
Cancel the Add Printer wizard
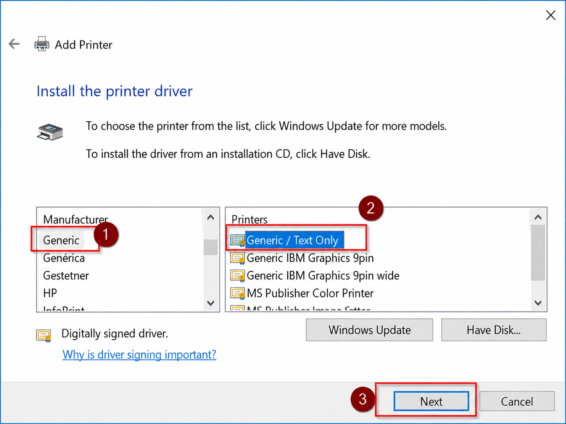(517, 401)
